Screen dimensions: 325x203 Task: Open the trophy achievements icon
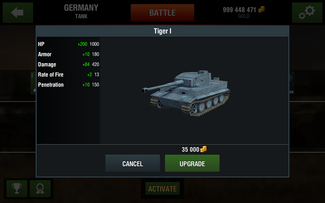pyautogui.click(x=17, y=189)
